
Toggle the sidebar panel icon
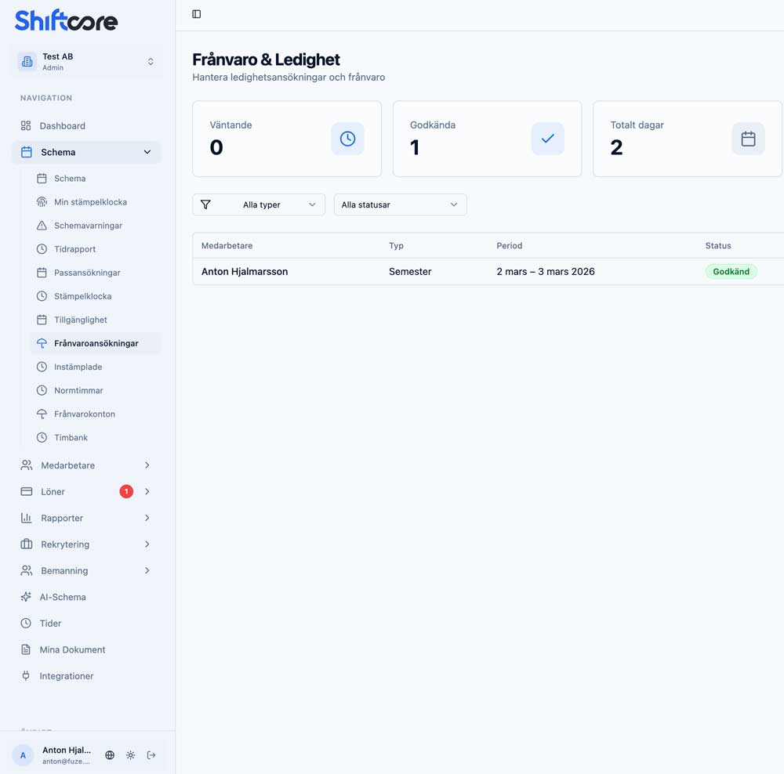click(x=197, y=14)
